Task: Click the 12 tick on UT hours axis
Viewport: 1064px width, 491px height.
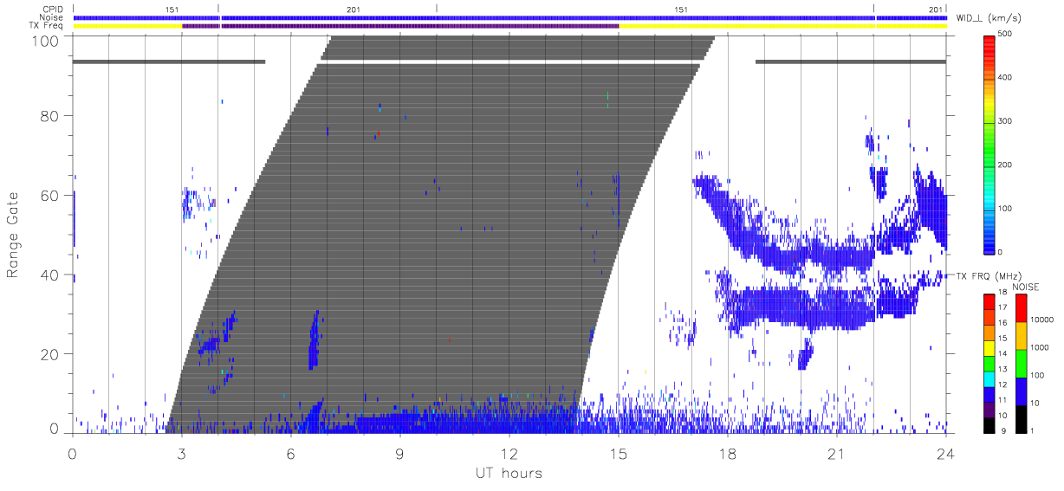Action: coord(509,453)
